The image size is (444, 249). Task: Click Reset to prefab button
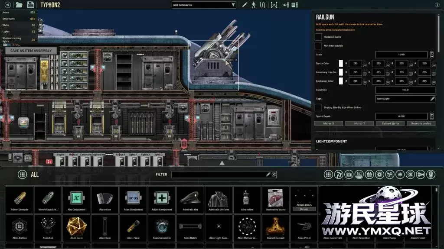[x=421, y=123]
